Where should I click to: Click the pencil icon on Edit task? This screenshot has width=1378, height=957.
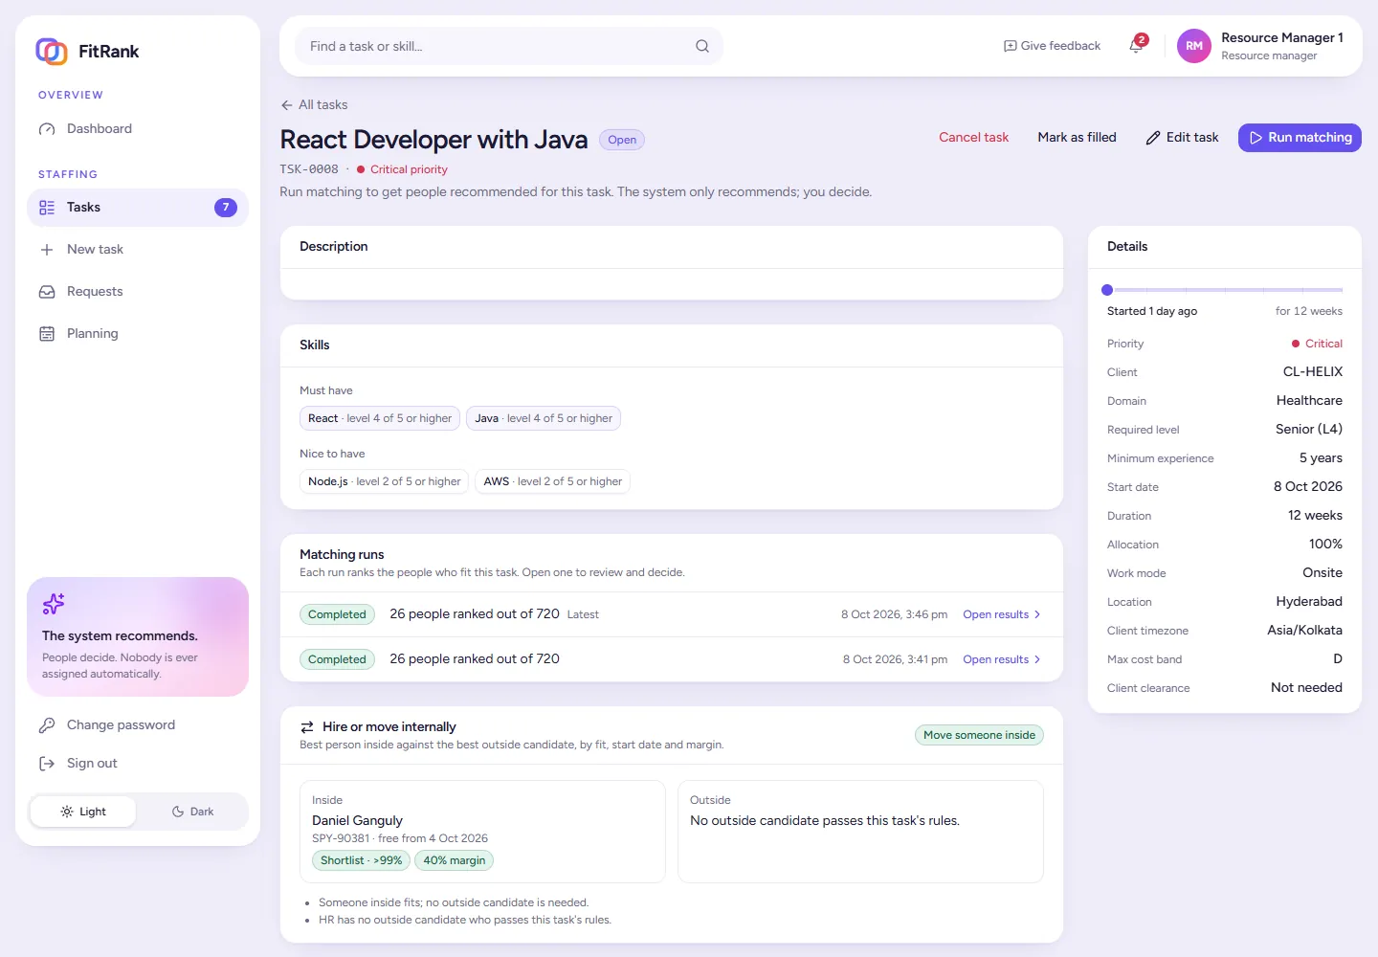coord(1153,138)
